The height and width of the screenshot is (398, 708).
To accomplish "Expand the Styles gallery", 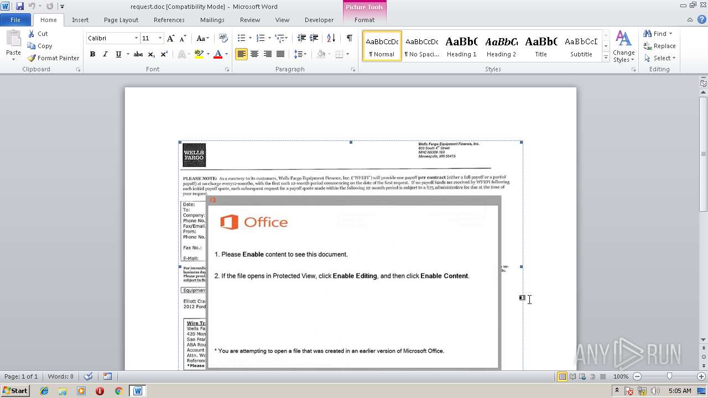I will (606, 57).
